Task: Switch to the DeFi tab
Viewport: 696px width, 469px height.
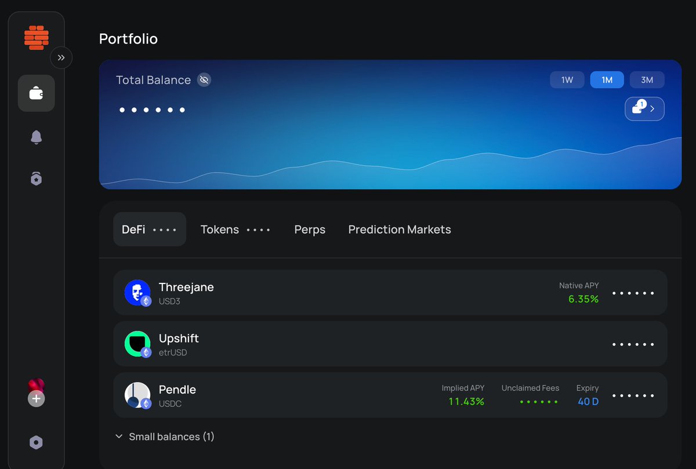Action: pos(150,229)
